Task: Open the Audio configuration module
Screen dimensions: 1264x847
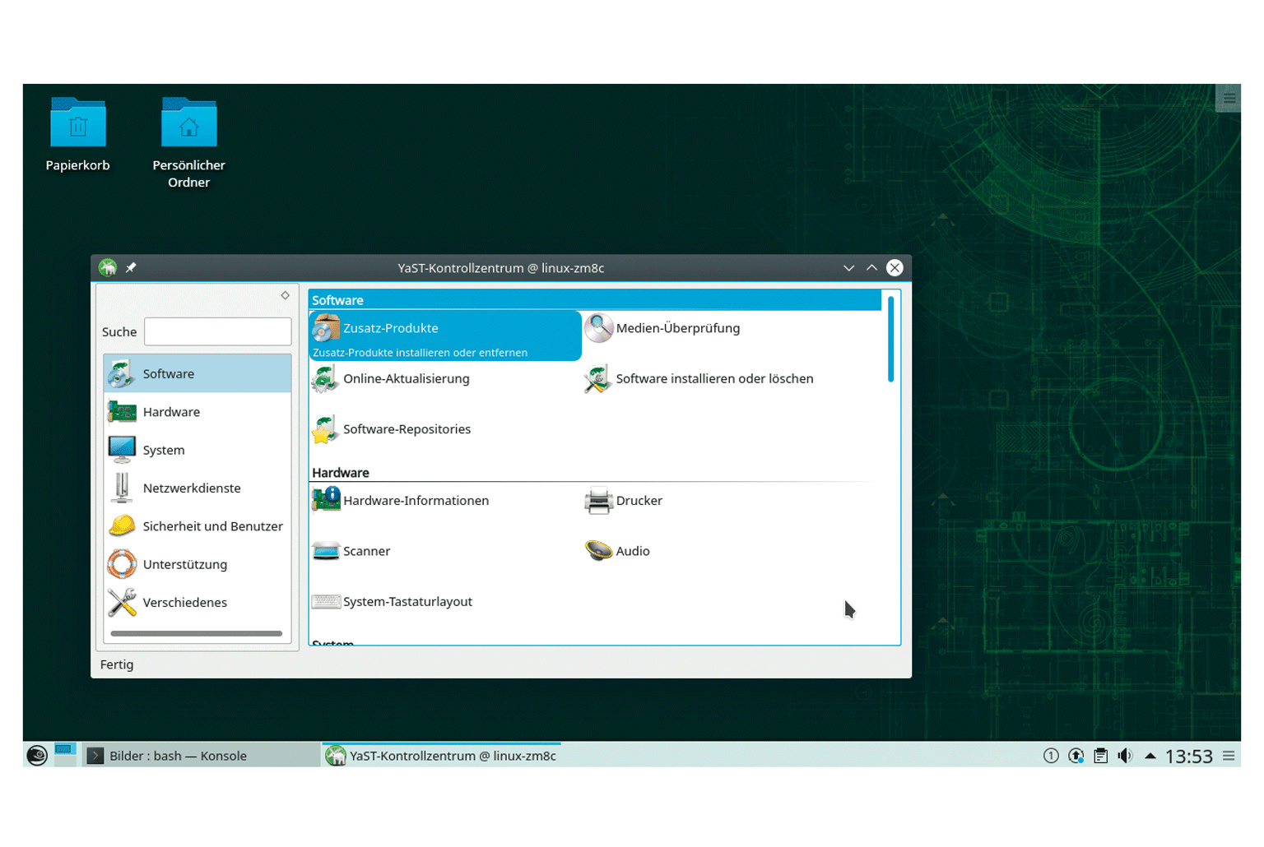Action: (632, 552)
